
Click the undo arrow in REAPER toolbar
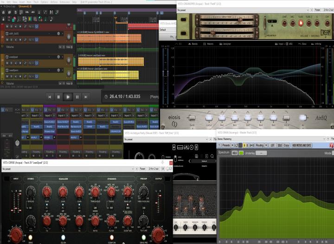(x=27, y=13)
